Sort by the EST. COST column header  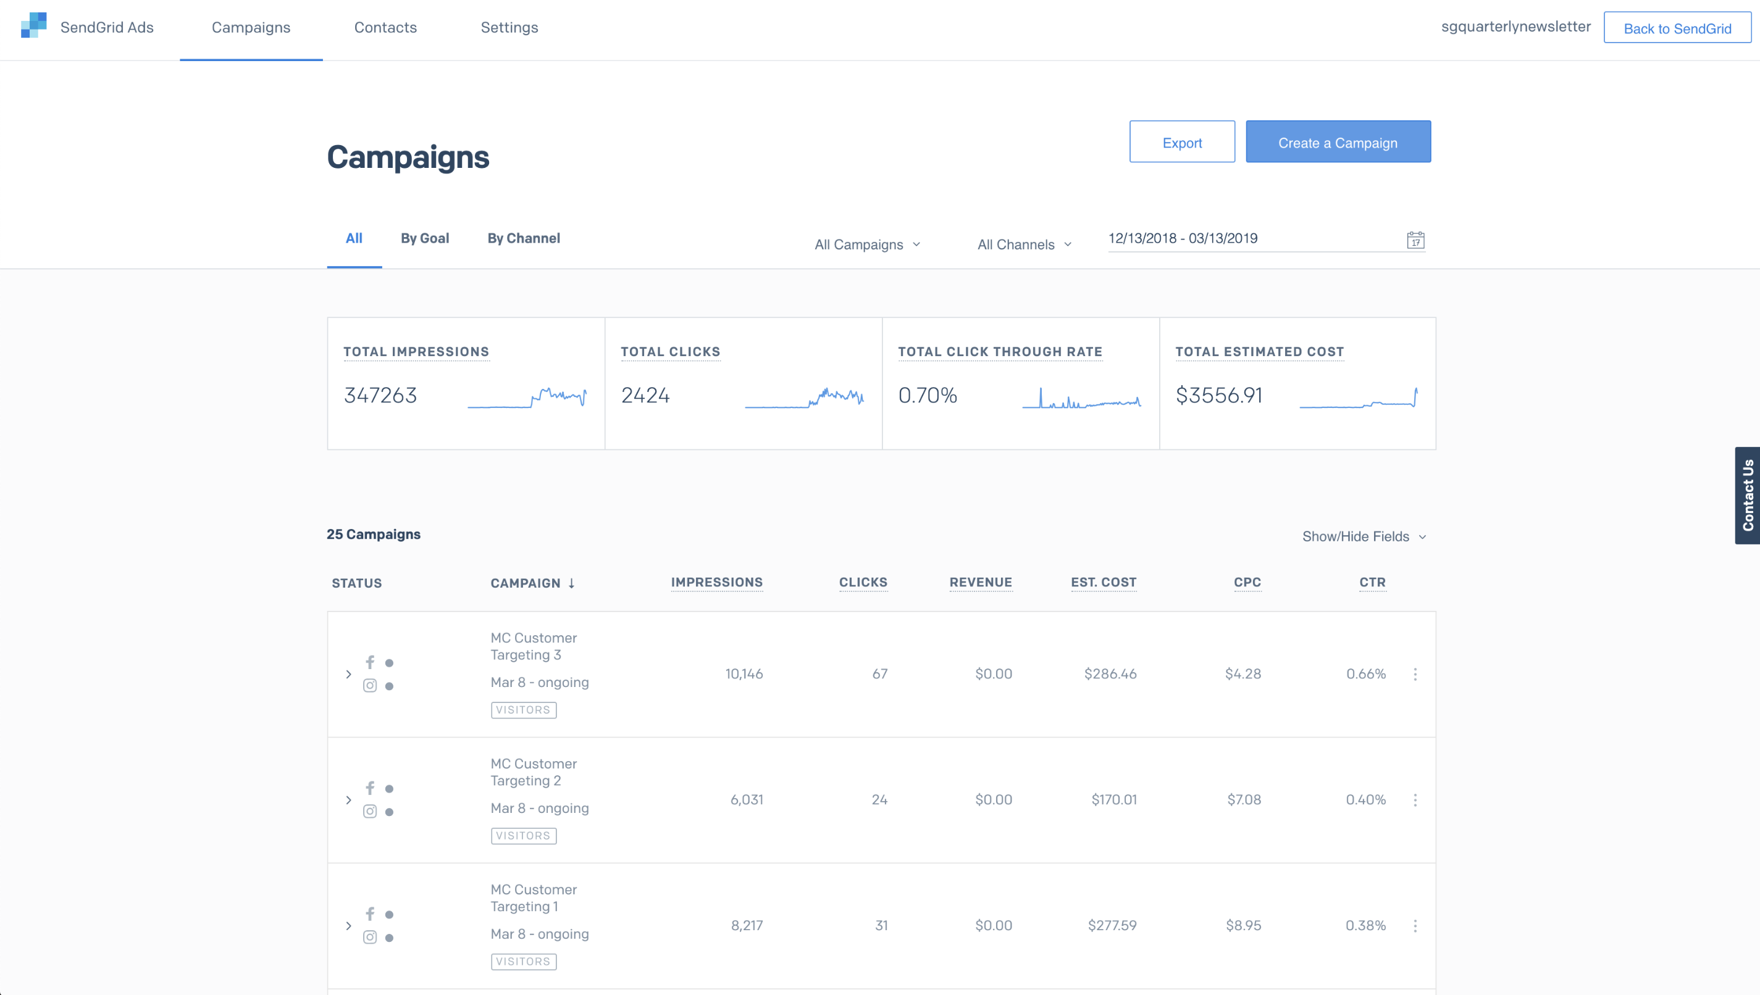(x=1103, y=582)
